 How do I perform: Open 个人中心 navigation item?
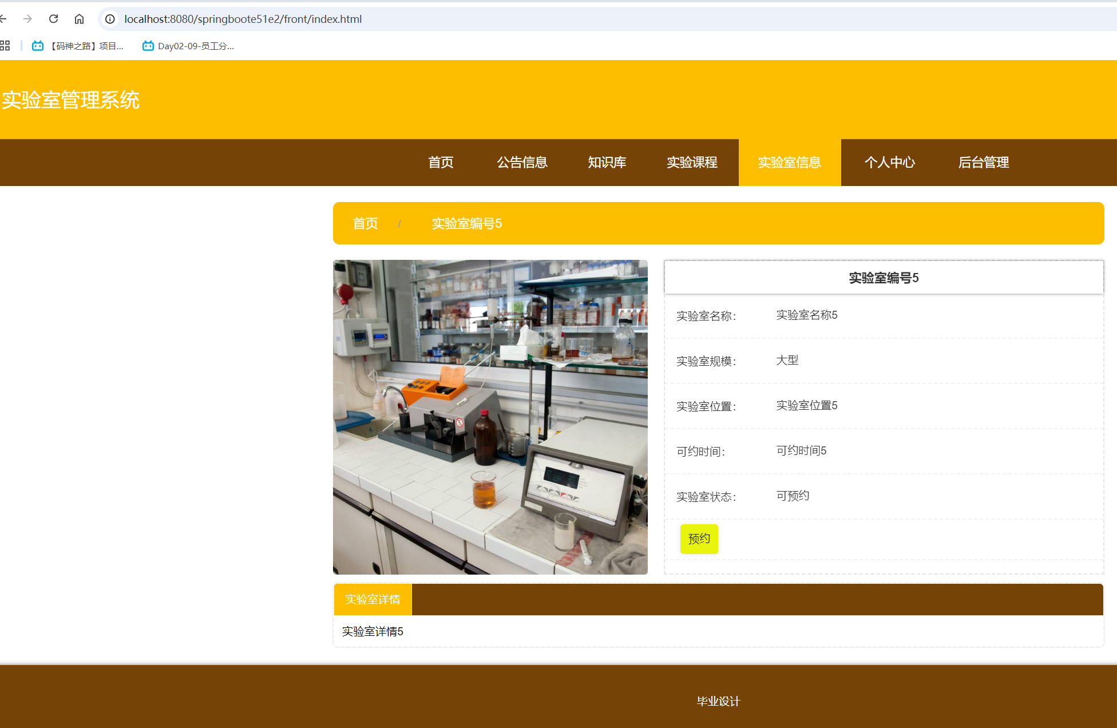tap(889, 163)
